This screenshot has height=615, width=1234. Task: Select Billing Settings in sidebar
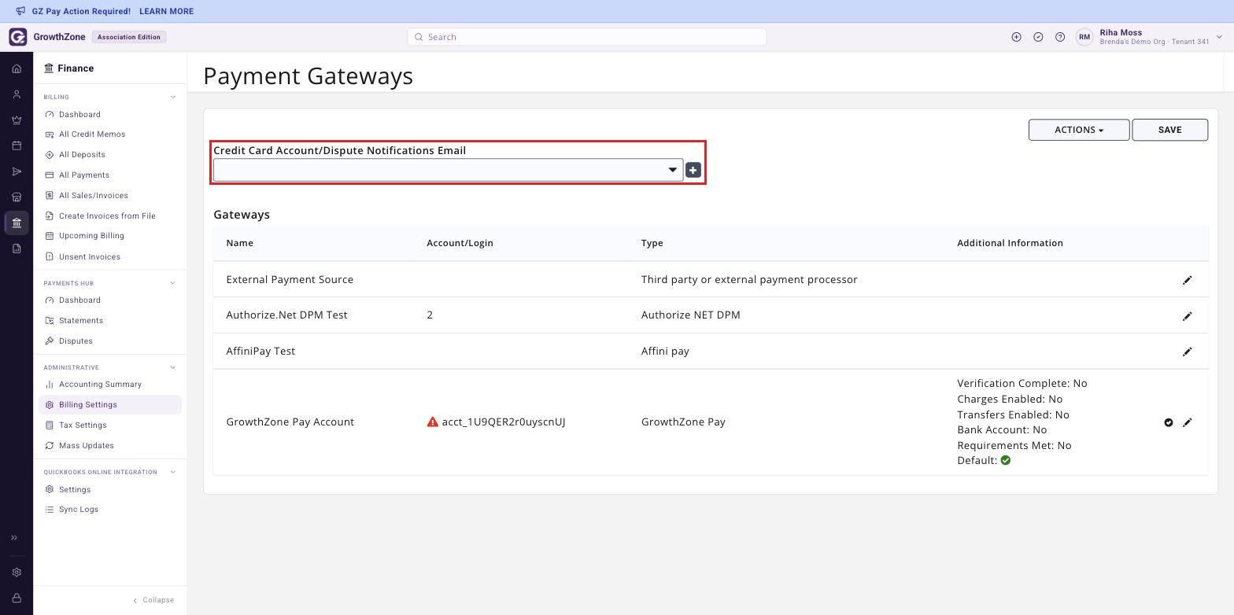tap(109, 405)
